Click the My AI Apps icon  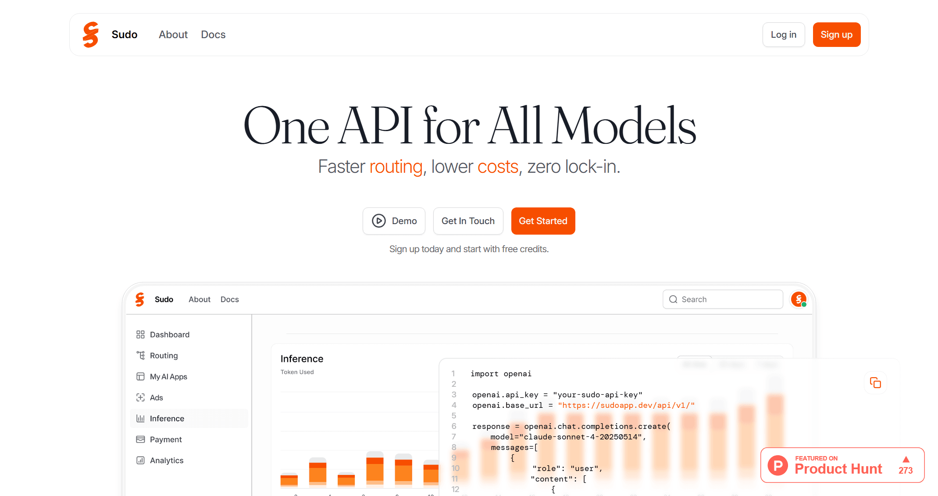(x=140, y=377)
